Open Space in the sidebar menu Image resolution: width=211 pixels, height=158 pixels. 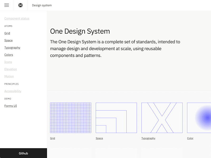[8, 41]
